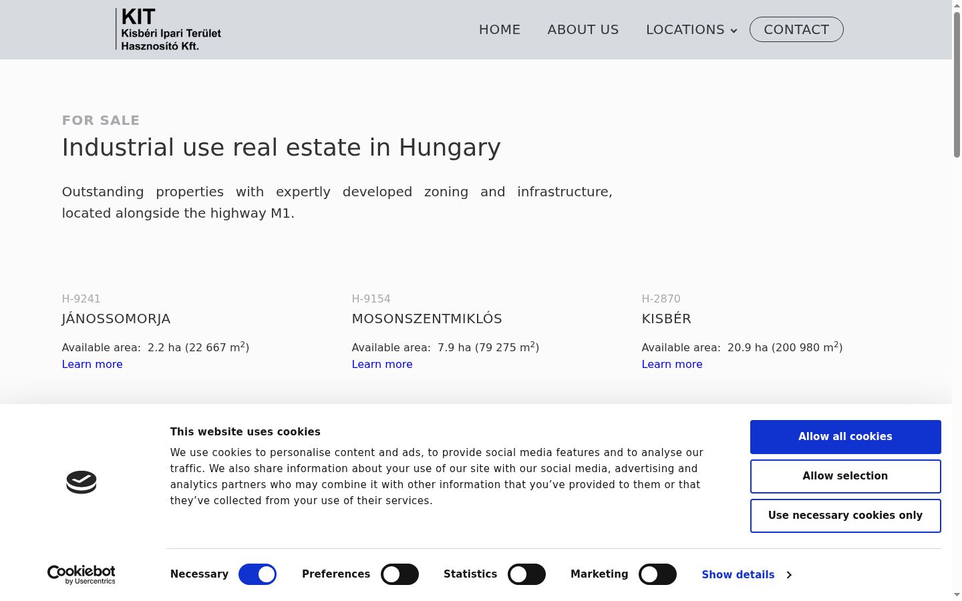This screenshot has height=601, width=962.
Task: Click the This website uses cookies title
Action: click(245, 431)
